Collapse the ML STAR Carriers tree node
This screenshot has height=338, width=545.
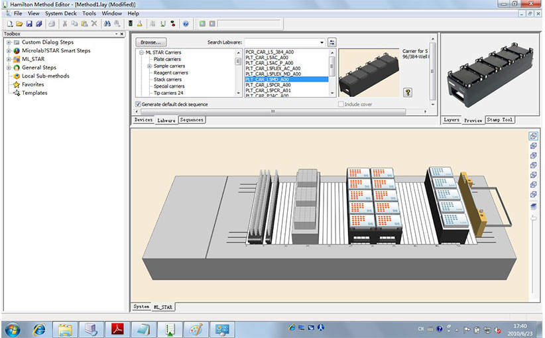141,52
